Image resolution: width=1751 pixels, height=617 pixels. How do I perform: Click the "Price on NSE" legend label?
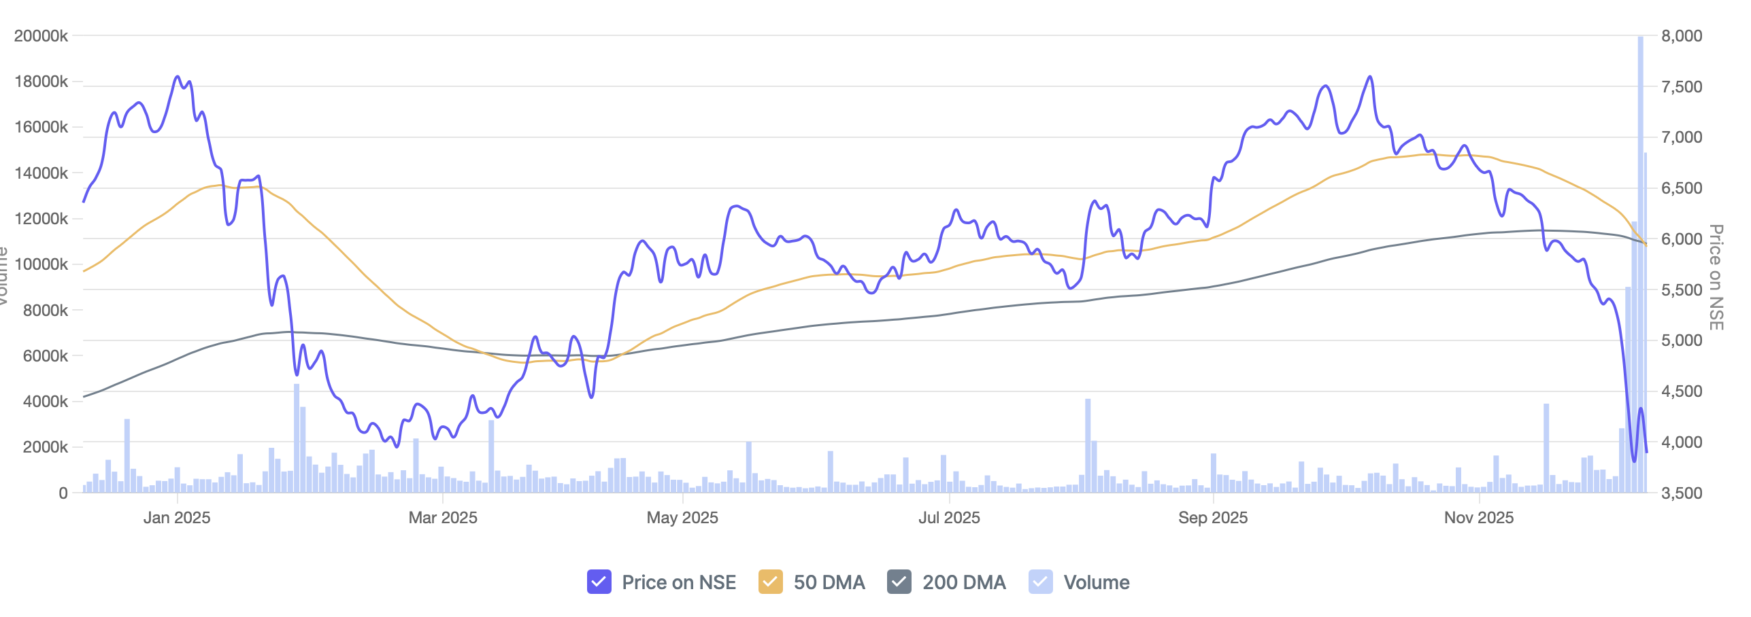pyautogui.click(x=678, y=582)
